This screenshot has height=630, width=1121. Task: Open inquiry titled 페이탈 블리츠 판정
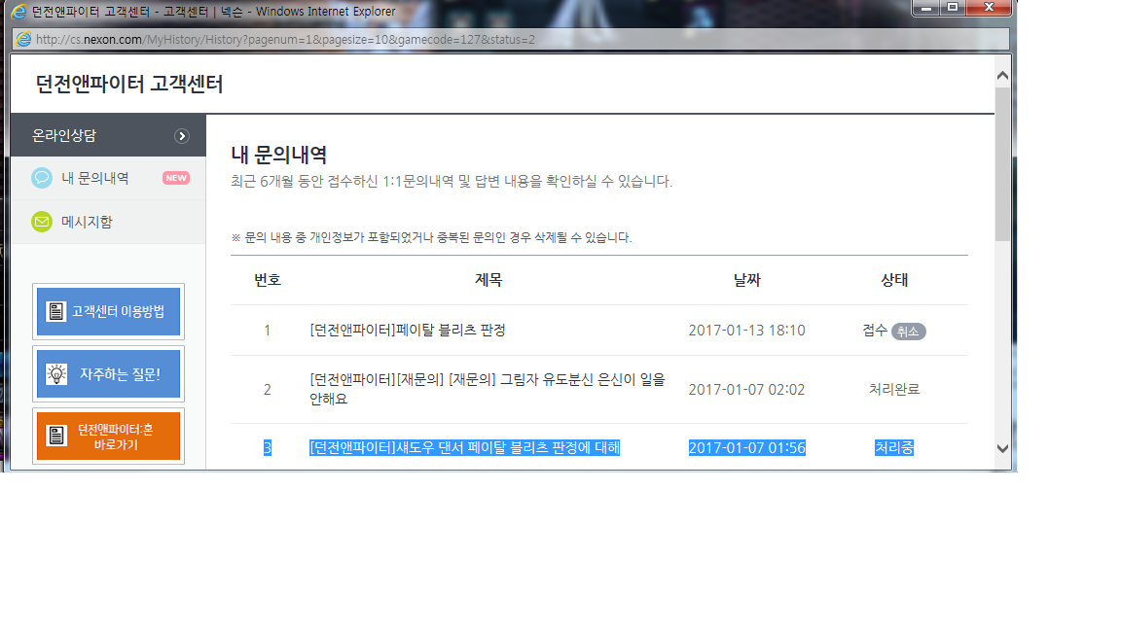coord(408,330)
